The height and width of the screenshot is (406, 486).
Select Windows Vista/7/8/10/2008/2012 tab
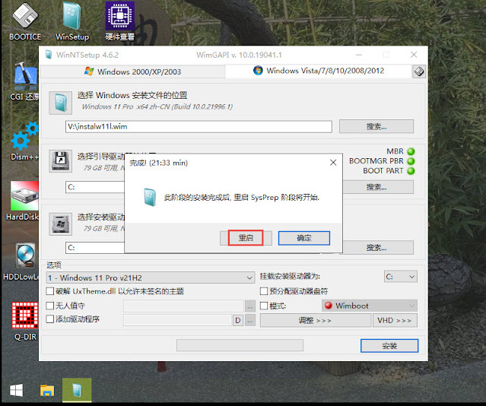319,71
